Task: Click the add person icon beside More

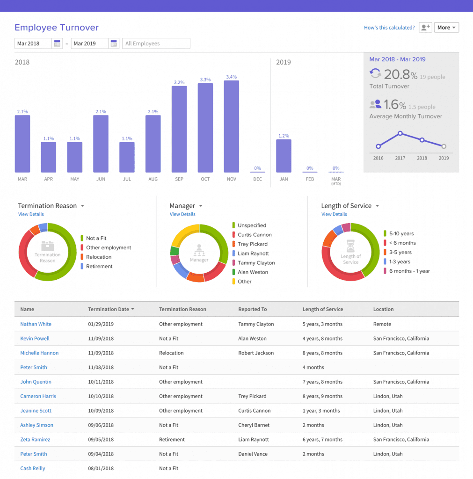Action: coord(425,27)
